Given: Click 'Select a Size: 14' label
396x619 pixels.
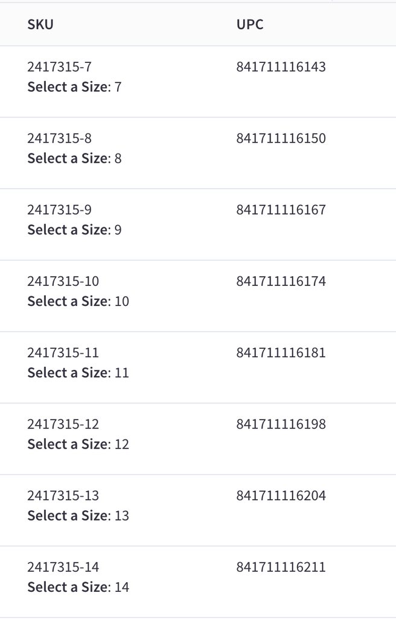Looking at the screenshot, I should coord(78,587).
